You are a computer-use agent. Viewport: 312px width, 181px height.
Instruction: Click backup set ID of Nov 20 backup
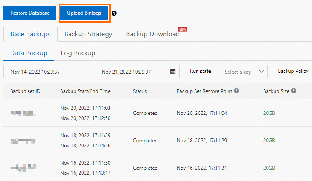(x=22, y=113)
